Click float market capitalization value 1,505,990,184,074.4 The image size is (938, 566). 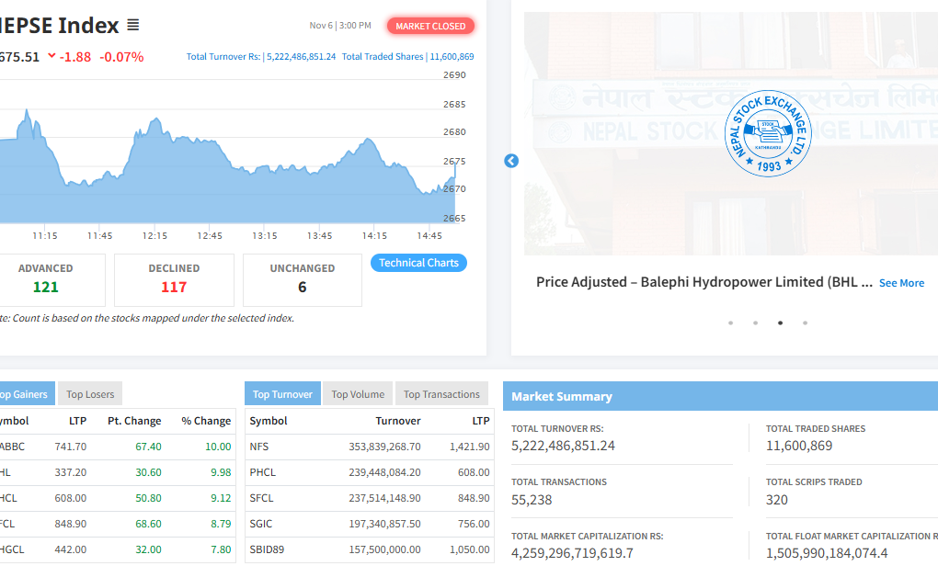point(827,553)
